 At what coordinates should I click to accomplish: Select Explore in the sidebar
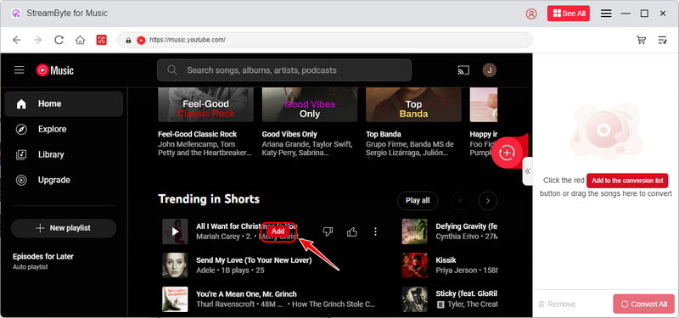(x=64, y=129)
